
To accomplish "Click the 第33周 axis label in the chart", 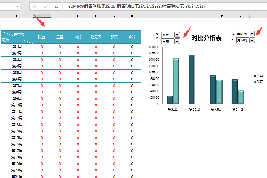I will pos(216,109).
